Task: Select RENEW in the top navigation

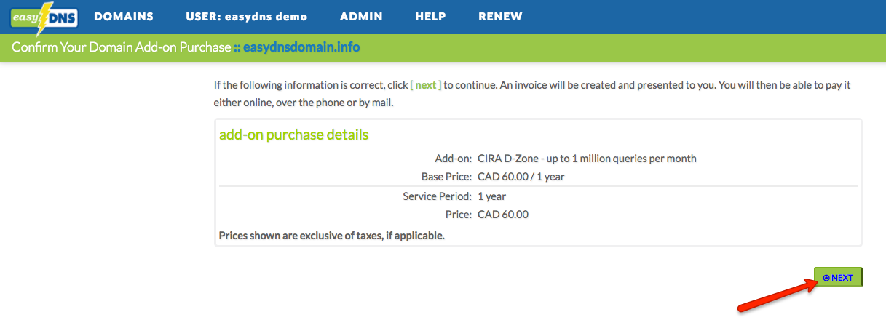Action: [500, 17]
